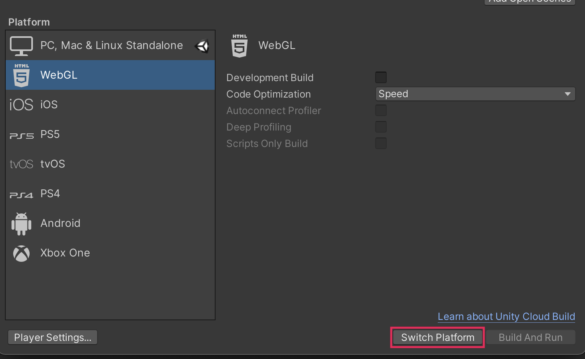Open Player Settings
The image size is (585, 359).
53,337
